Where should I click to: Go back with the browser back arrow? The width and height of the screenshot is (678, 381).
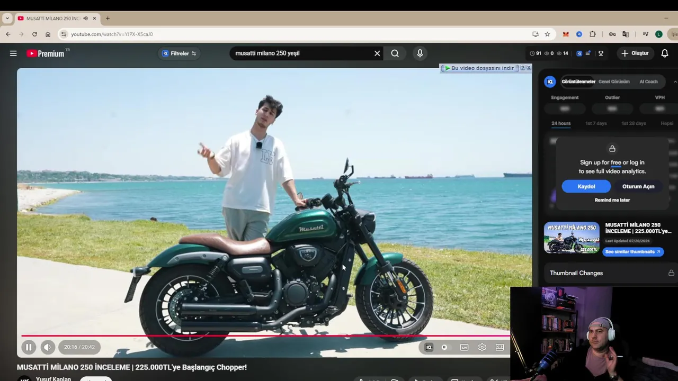[x=8, y=34]
